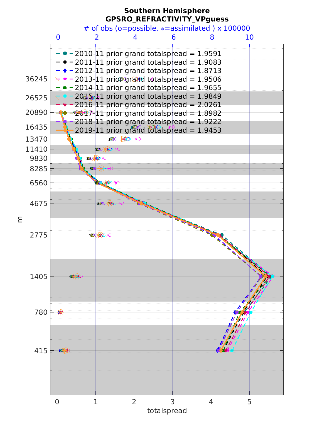Click the 2019-11 orange legend marker
This screenshot has width=334, height=439.
[65, 130]
